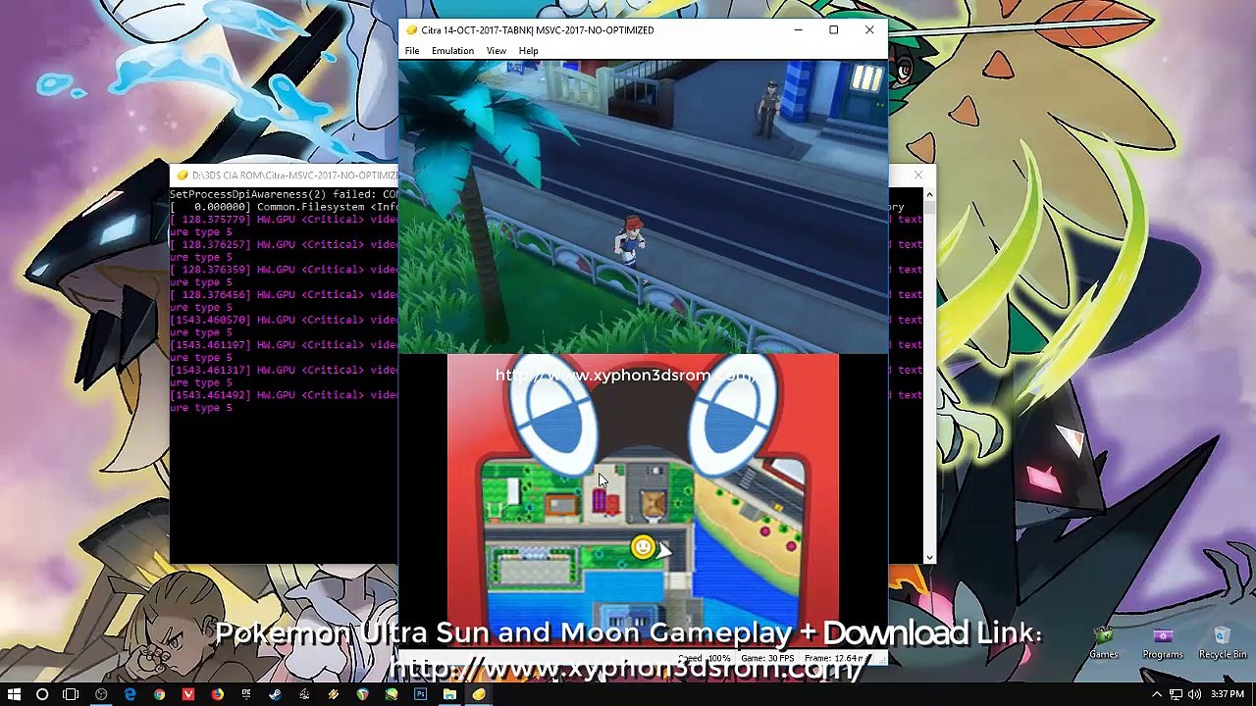The image size is (1256, 706).
Task: Open the Emulation menu in Citra
Action: point(452,51)
